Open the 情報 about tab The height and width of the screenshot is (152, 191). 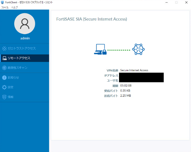[25, 97]
